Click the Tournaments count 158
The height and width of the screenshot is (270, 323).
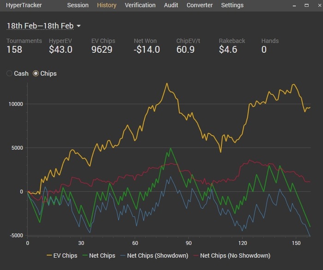(x=14, y=49)
